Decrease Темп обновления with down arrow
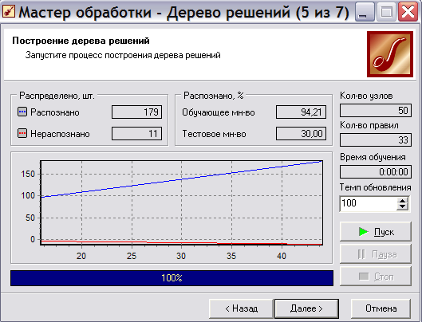 coord(403,207)
